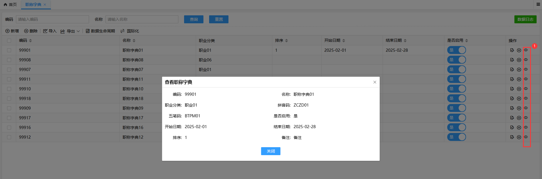Click the delete icon for row 99908
The height and width of the screenshot is (179, 542).
point(519,60)
